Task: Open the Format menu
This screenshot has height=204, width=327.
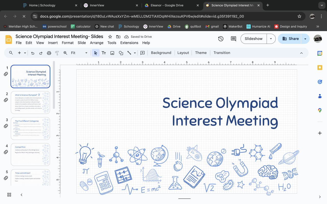Action: coord(68,43)
